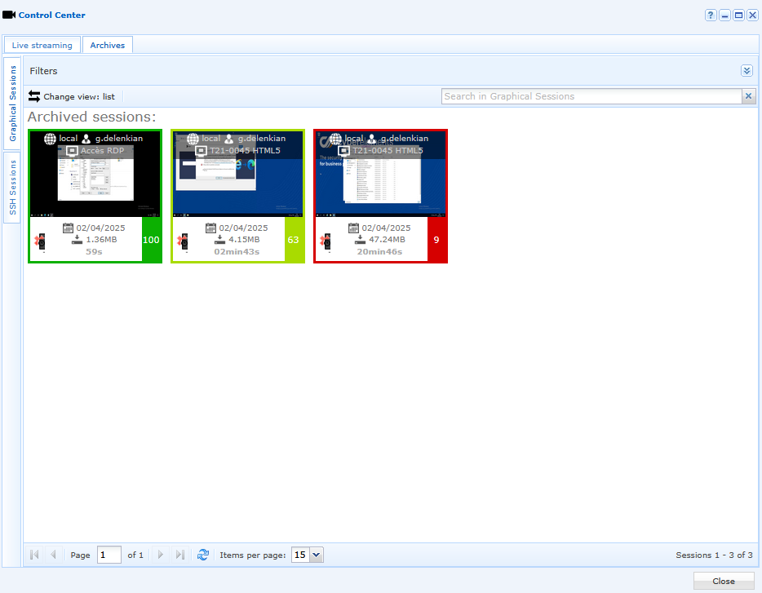This screenshot has width=762, height=593.
Task: Go to the first page arrow
Action: point(34,555)
